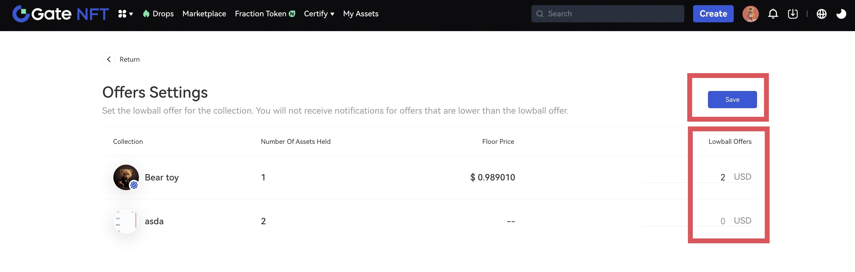Open the asda collection avatar
The height and width of the screenshot is (272, 855).
[x=126, y=221]
